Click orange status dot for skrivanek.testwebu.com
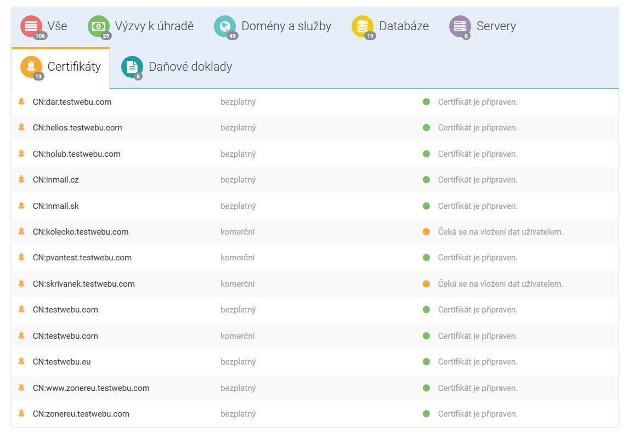 (x=426, y=284)
